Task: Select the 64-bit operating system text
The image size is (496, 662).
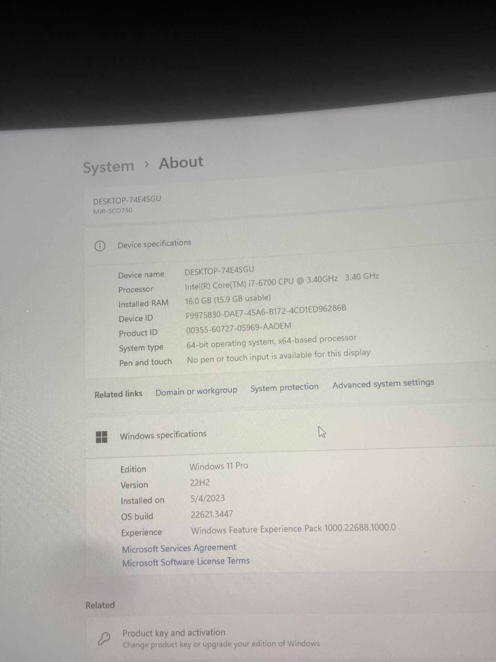Action: pyautogui.click(x=271, y=341)
